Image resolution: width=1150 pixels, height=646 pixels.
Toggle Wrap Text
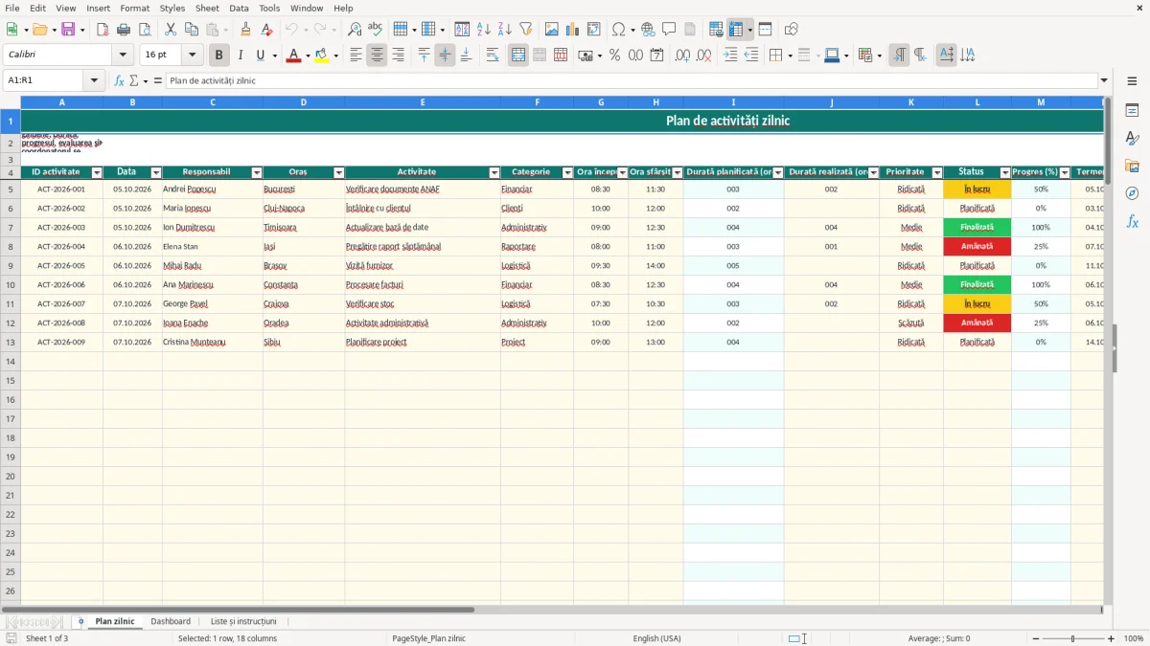pyautogui.click(x=493, y=56)
